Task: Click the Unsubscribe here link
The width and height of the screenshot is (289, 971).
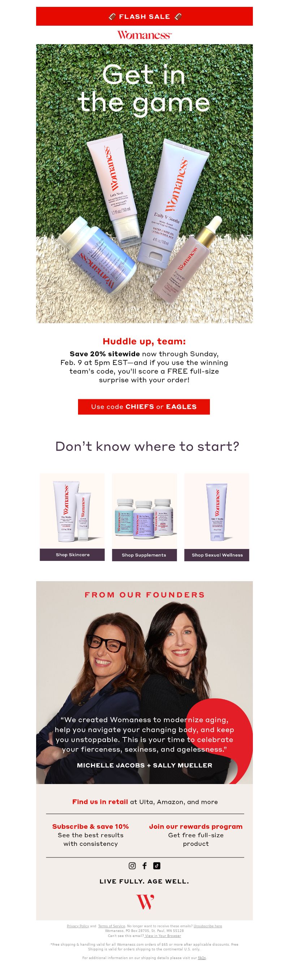Action: coord(208,926)
